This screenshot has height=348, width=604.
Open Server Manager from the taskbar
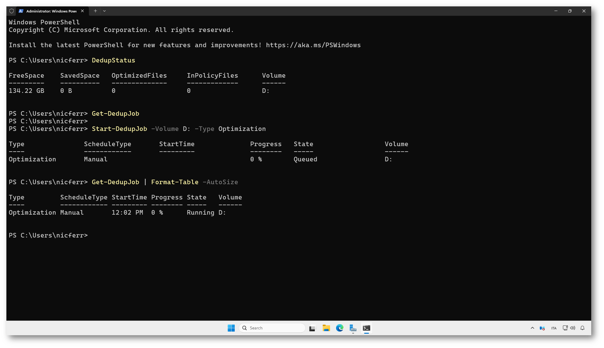pos(353,328)
